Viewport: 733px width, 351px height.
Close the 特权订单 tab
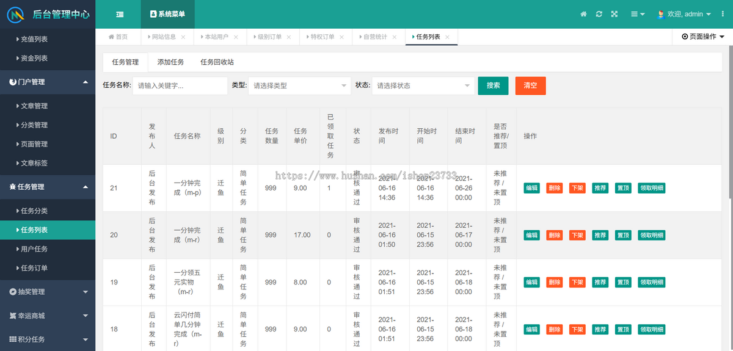(x=341, y=37)
